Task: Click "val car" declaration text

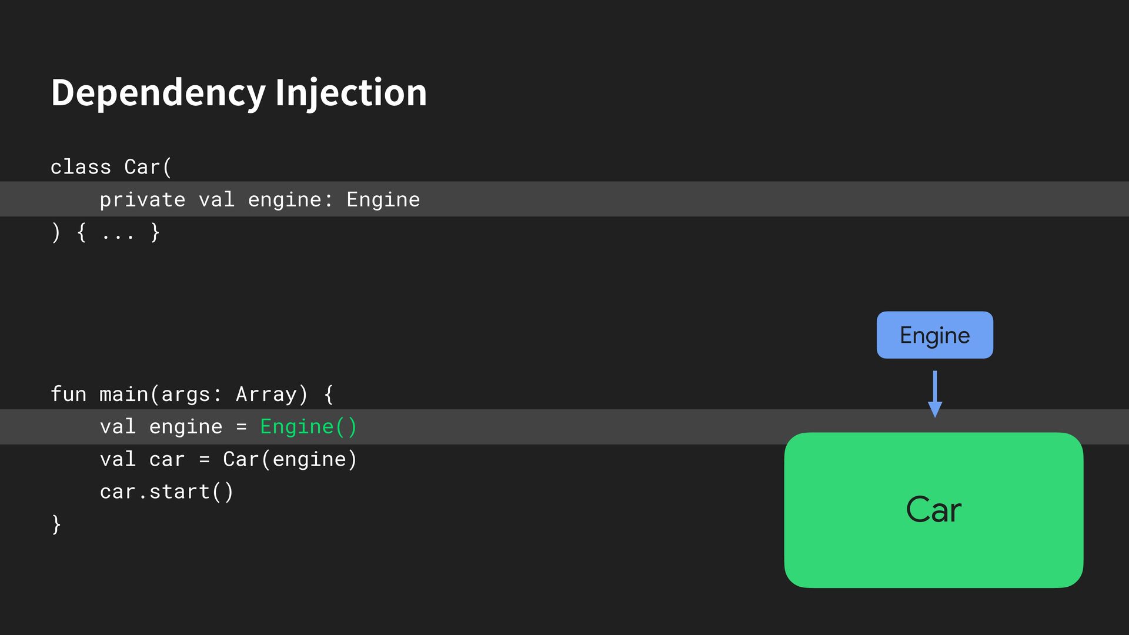Action: 142,460
